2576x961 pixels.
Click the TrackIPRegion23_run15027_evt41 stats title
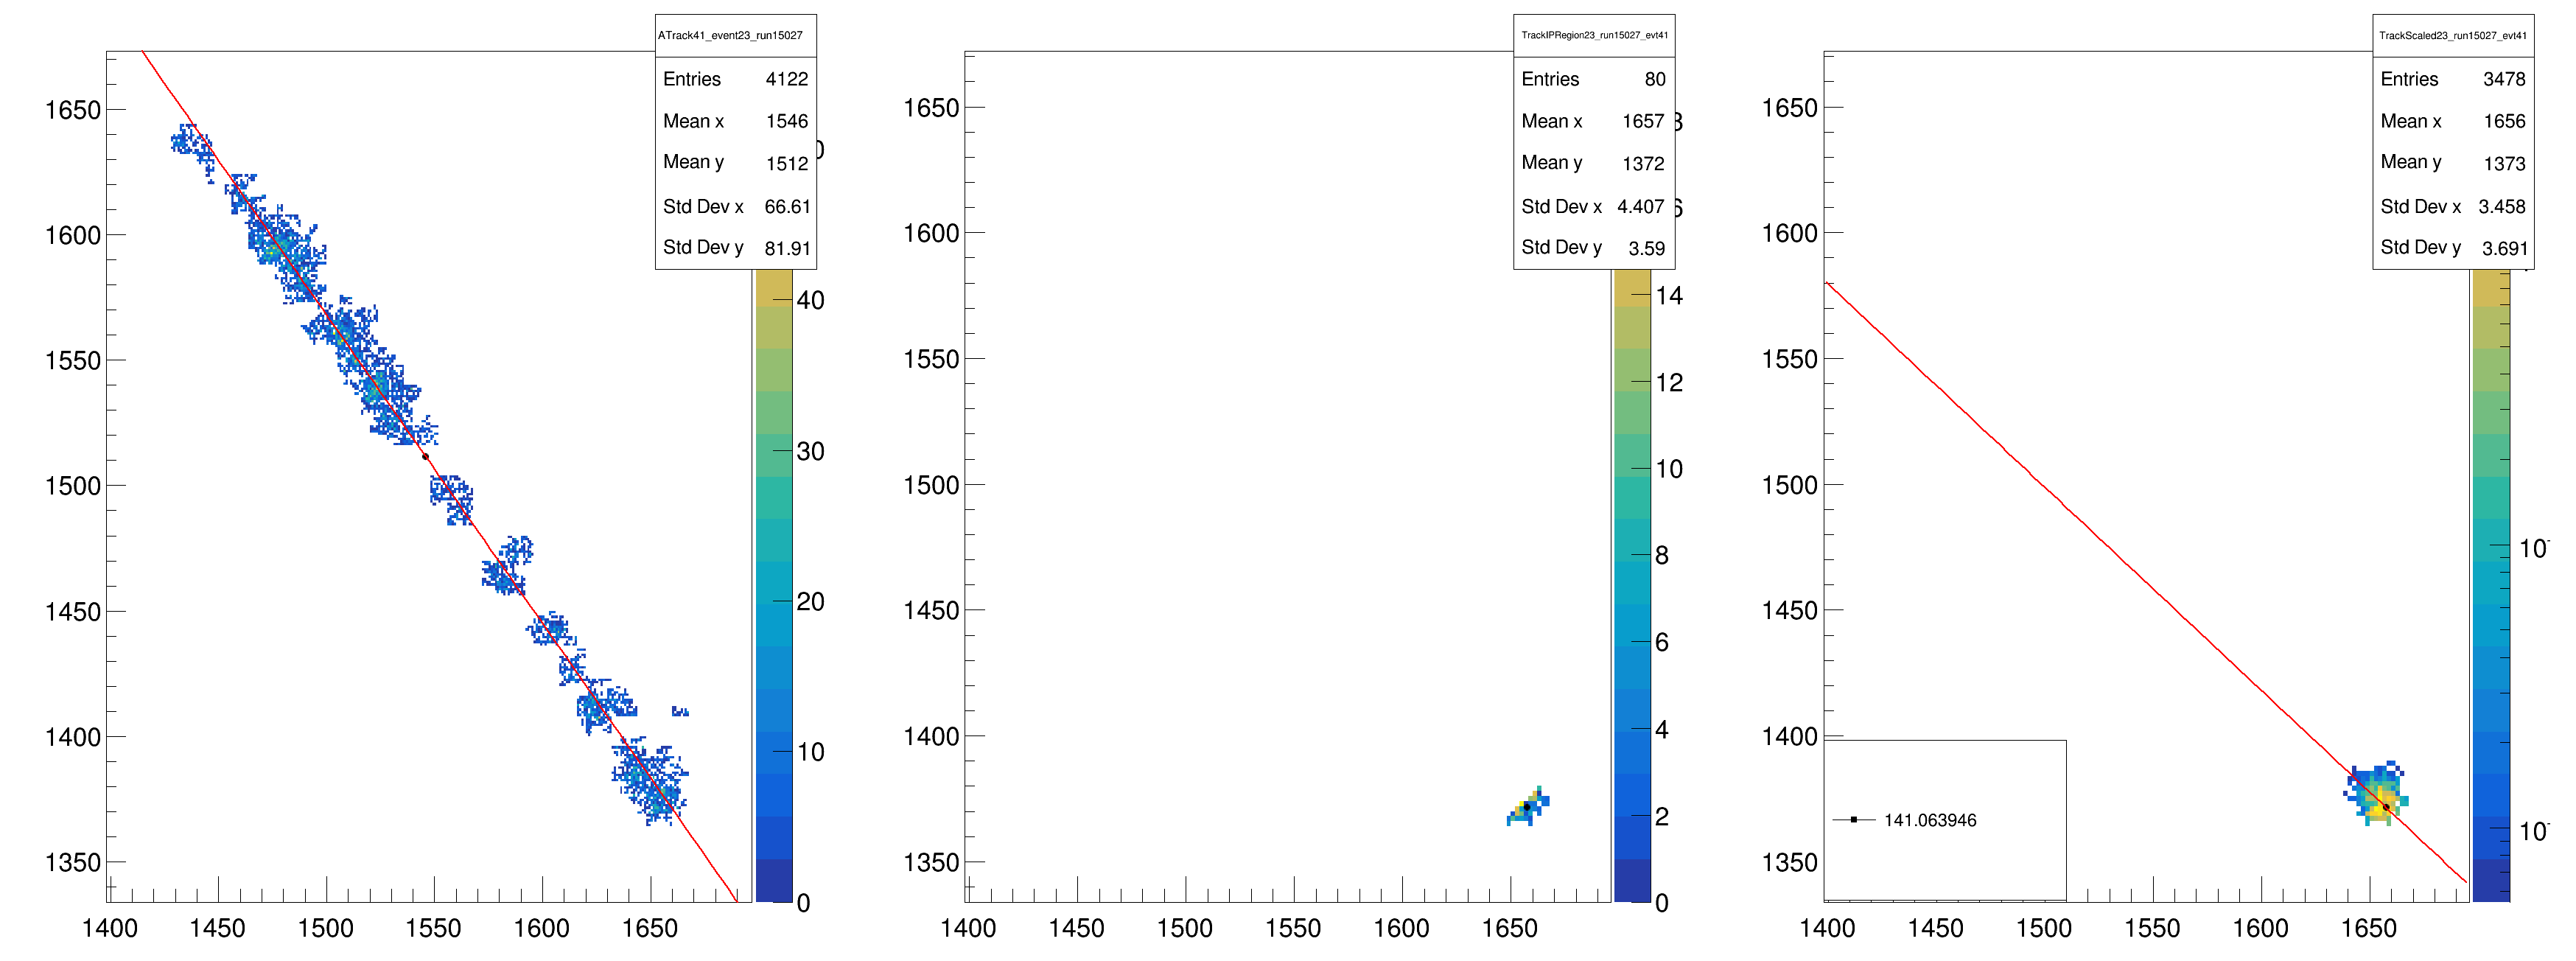[x=1594, y=35]
